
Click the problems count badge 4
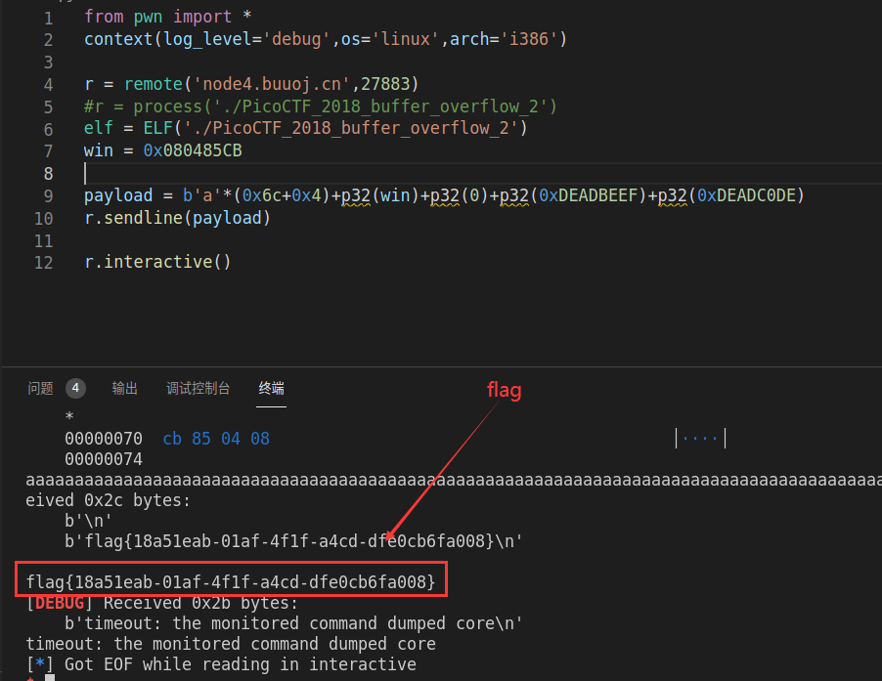click(75, 388)
